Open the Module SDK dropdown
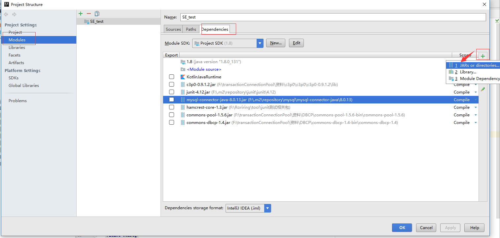 [260, 43]
